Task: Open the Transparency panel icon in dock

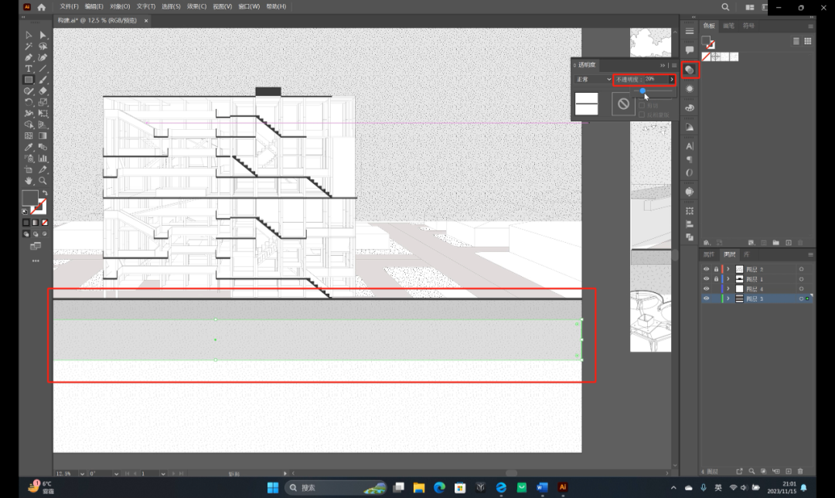Action: (690, 70)
